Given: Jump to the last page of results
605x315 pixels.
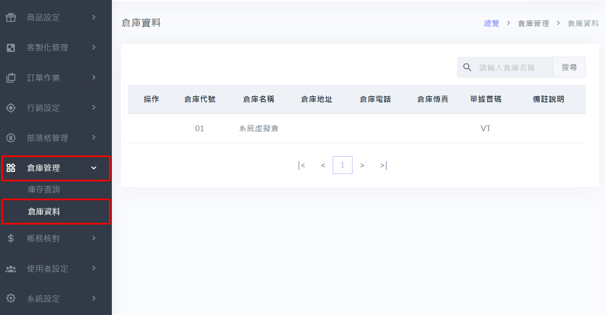Looking at the screenshot, I should tap(383, 165).
